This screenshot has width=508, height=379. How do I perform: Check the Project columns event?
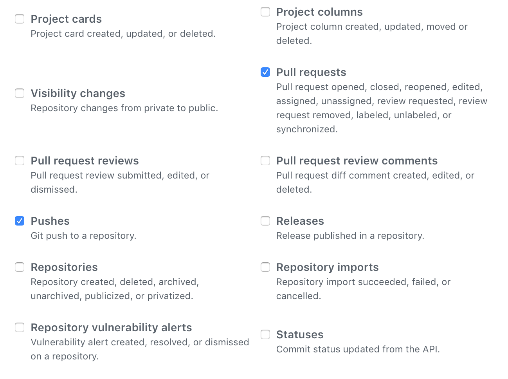pos(265,12)
